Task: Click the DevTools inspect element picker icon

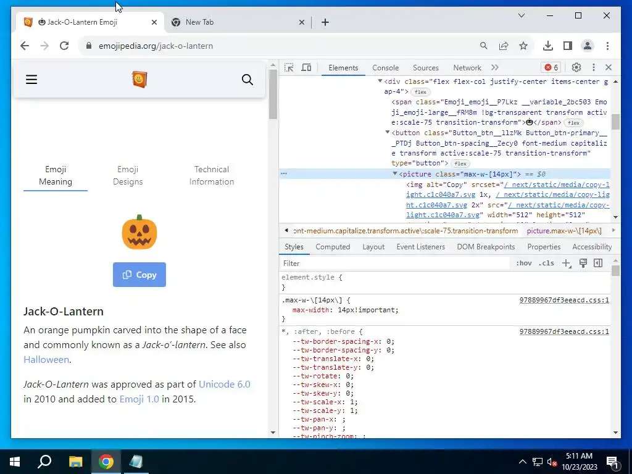Action: [289, 67]
